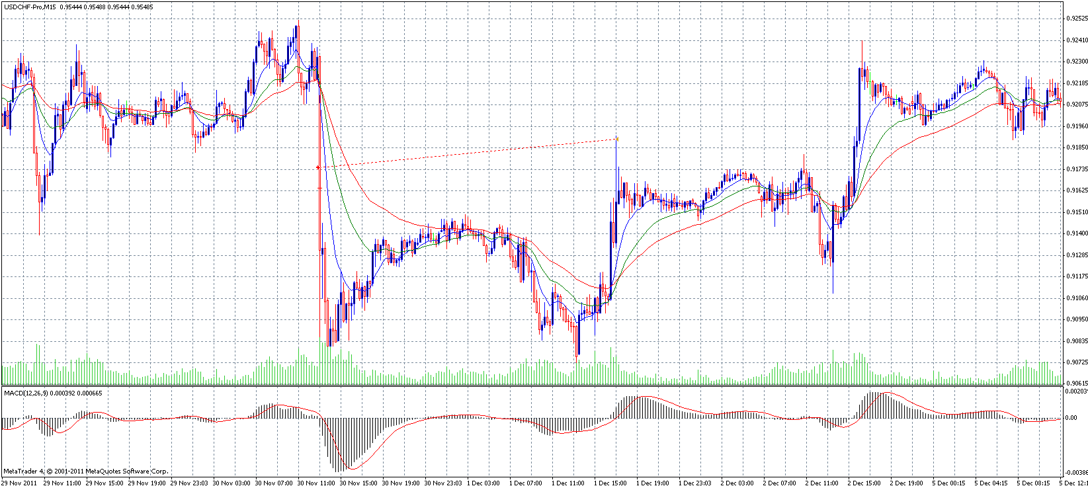The height and width of the screenshot is (488, 1088).
Task: Click the 0.91625 price axis label
Action: [x=1078, y=190]
